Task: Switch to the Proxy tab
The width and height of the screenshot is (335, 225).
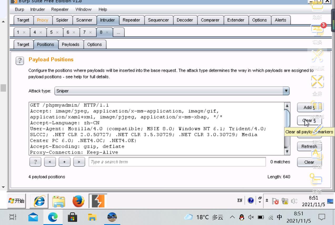Action: tap(43, 20)
